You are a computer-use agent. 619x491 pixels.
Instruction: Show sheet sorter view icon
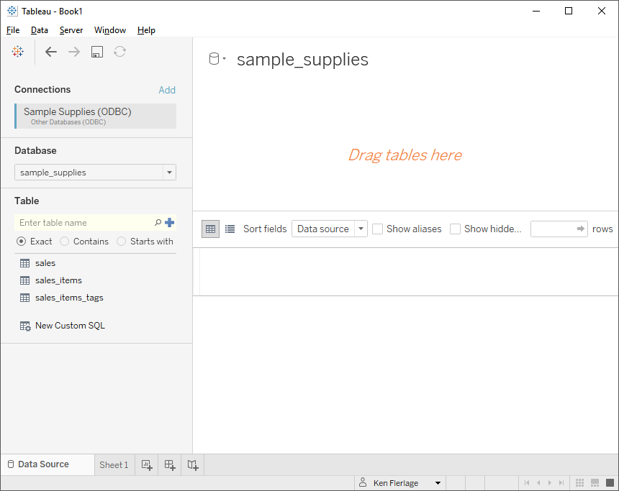(x=579, y=482)
